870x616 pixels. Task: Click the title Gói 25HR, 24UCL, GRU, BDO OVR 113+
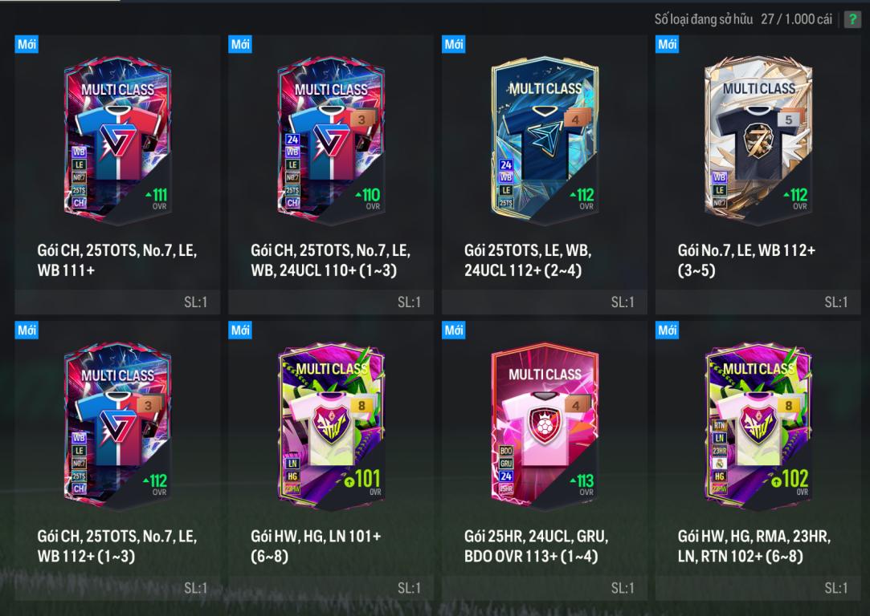pyautogui.click(x=536, y=546)
